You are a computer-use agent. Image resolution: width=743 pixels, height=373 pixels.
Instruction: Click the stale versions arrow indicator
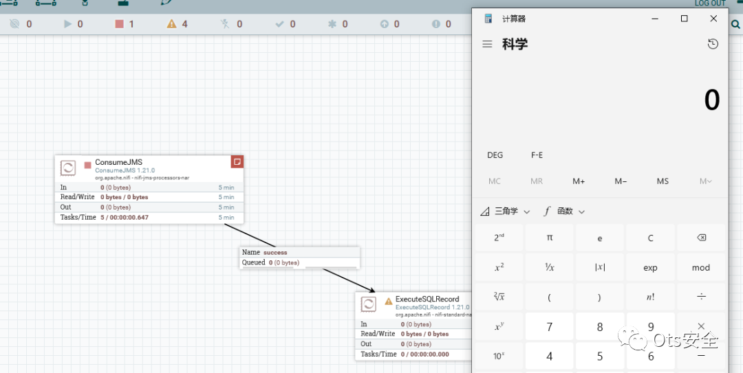point(384,23)
